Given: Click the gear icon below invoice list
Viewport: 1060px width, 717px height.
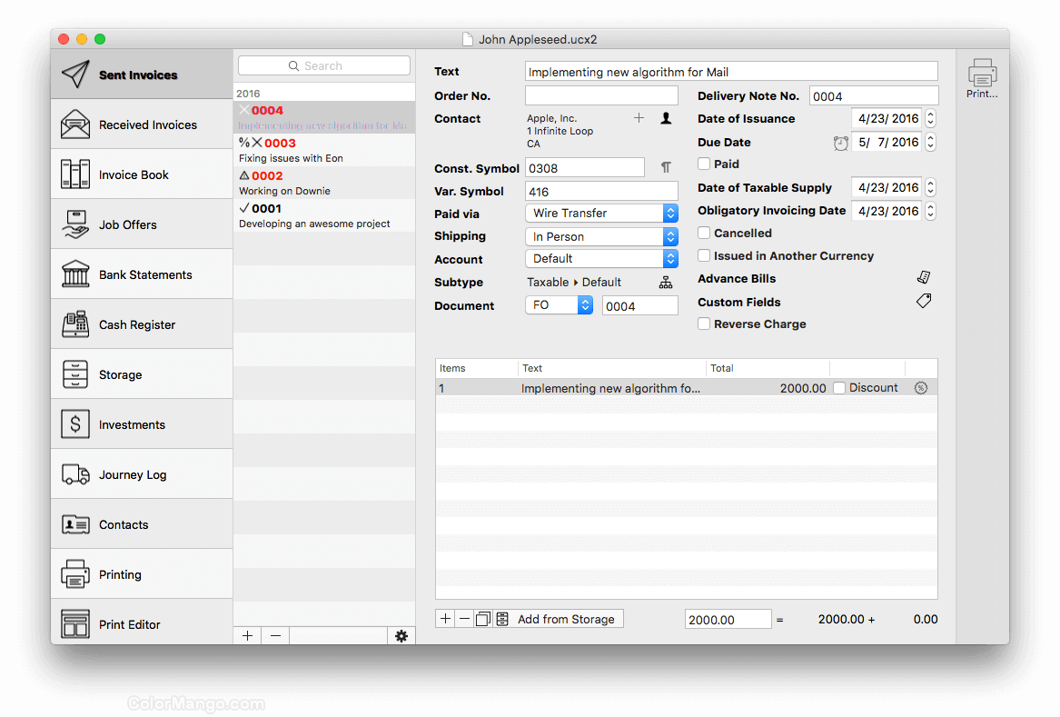Looking at the screenshot, I should [x=401, y=636].
